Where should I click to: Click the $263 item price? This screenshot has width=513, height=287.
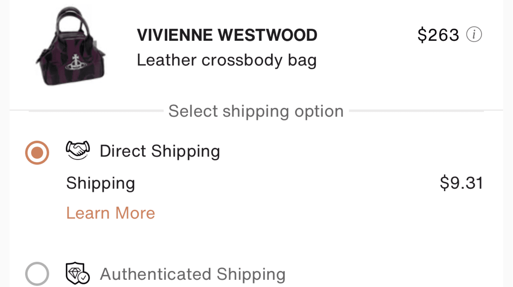[438, 35]
